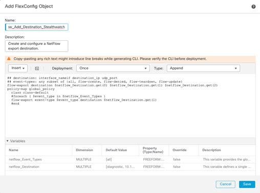This screenshot has height=193, width=260.
Task: Click the orange warning triangle icon
Action: click(9, 59)
